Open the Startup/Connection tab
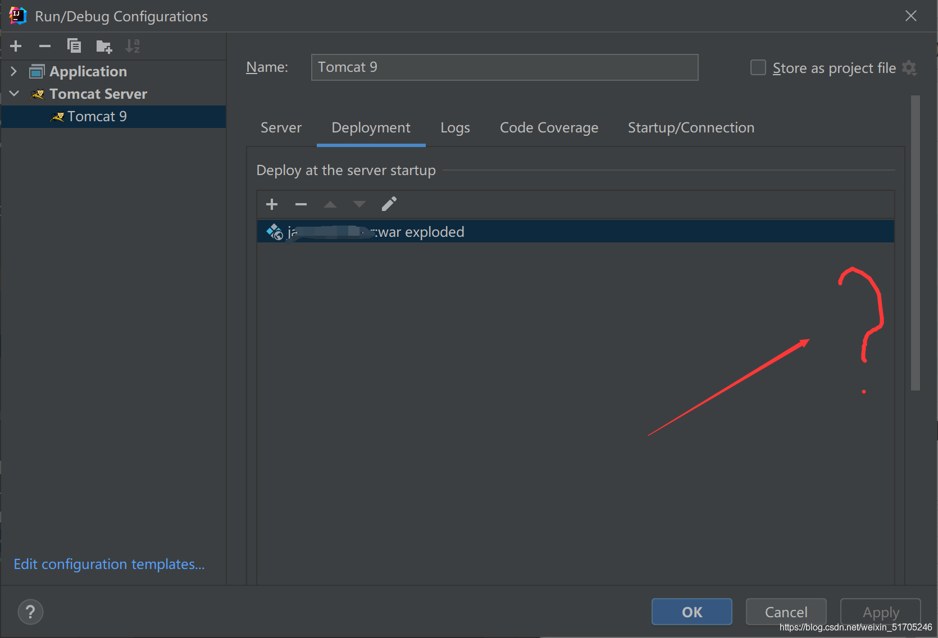938x638 pixels. pyautogui.click(x=690, y=127)
